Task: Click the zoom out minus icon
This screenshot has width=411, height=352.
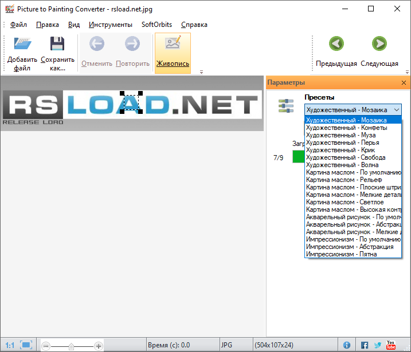Action: tap(46, 346)
